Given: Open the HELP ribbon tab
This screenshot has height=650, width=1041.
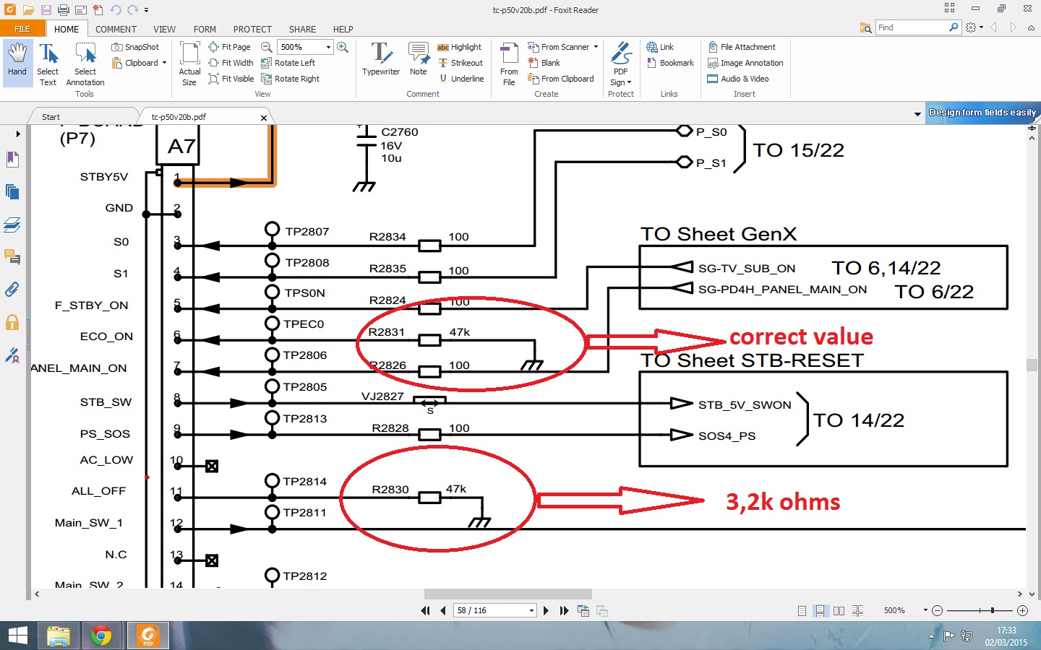Looking at the screenshot, I should point(343,30).
